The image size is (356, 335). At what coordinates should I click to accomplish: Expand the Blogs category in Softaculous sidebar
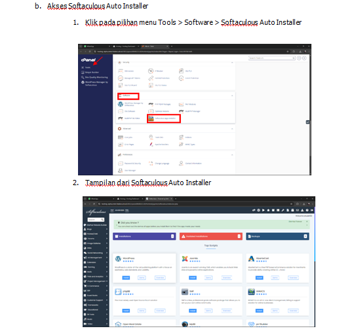point(96,229)
